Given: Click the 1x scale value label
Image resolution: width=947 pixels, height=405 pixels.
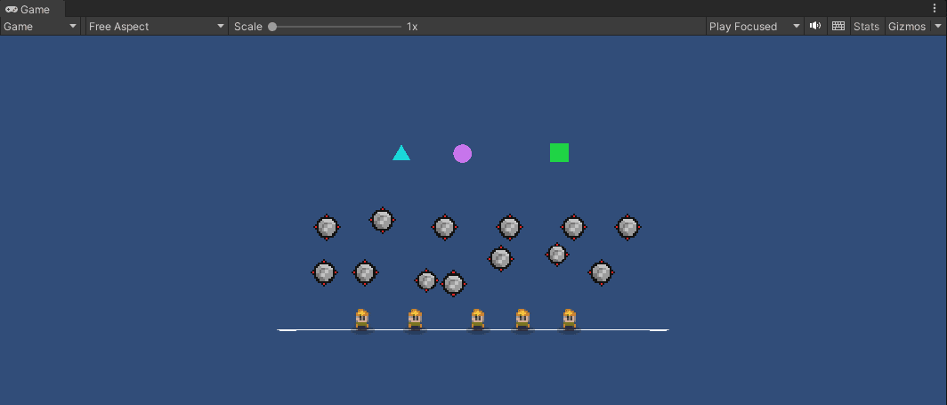Looking at the screenshot, I should tap(412, 27).
